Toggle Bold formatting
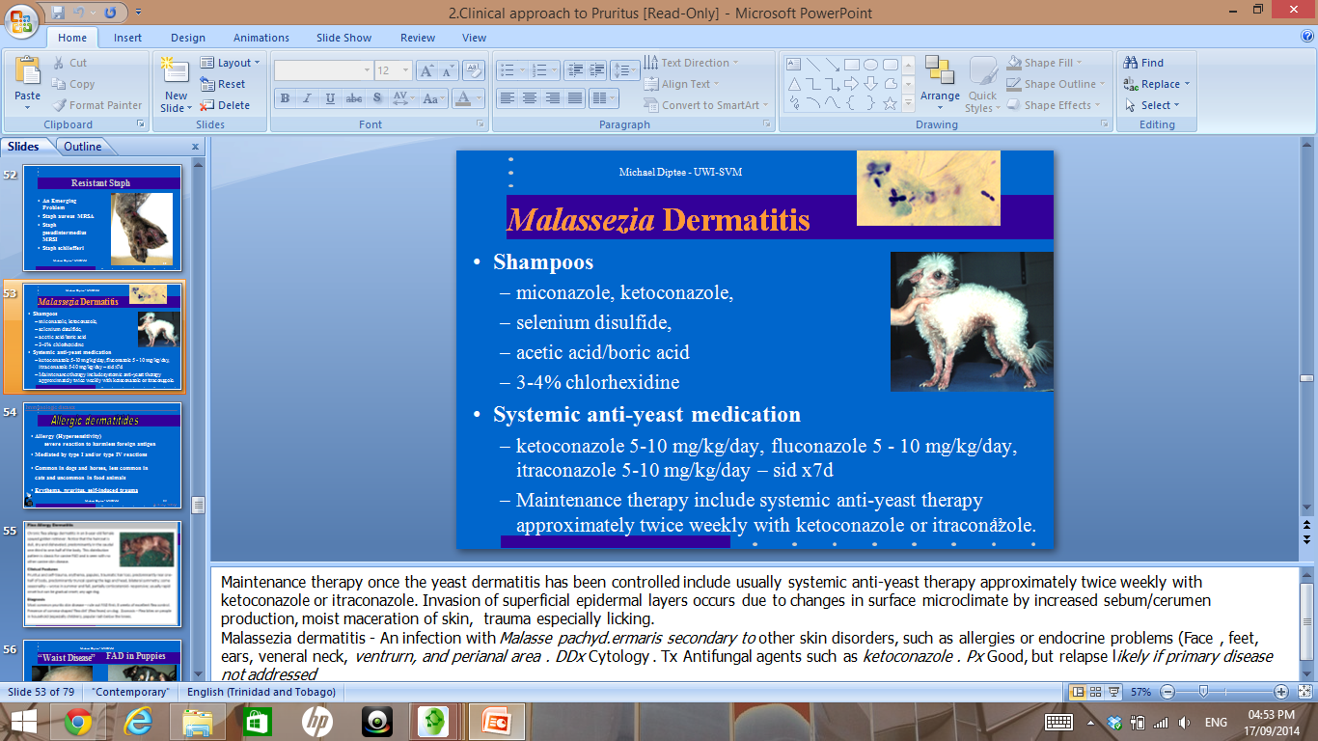 coord(285,98)
